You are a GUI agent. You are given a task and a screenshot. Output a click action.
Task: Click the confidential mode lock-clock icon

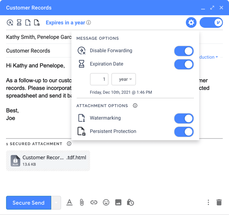click(130, 202)
